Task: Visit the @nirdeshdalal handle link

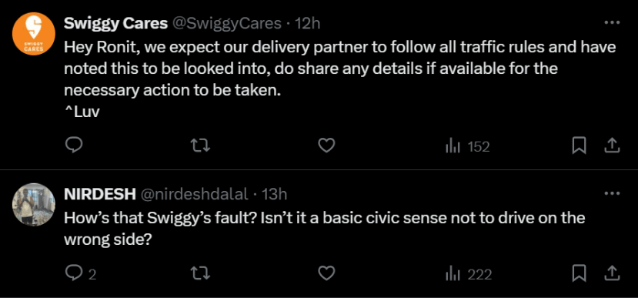Action: click(x=194, y=194)
